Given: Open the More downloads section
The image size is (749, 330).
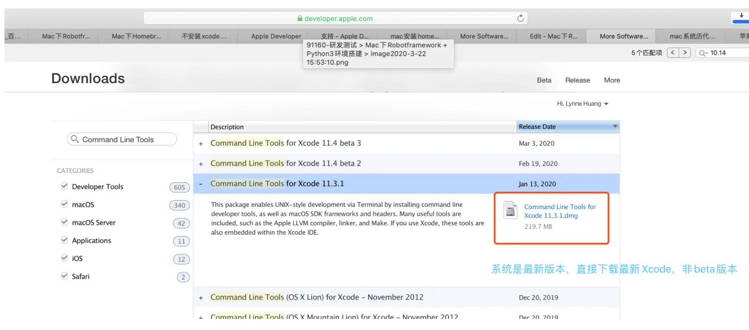Looking at the screenshot, I should [x=612, y=80].
